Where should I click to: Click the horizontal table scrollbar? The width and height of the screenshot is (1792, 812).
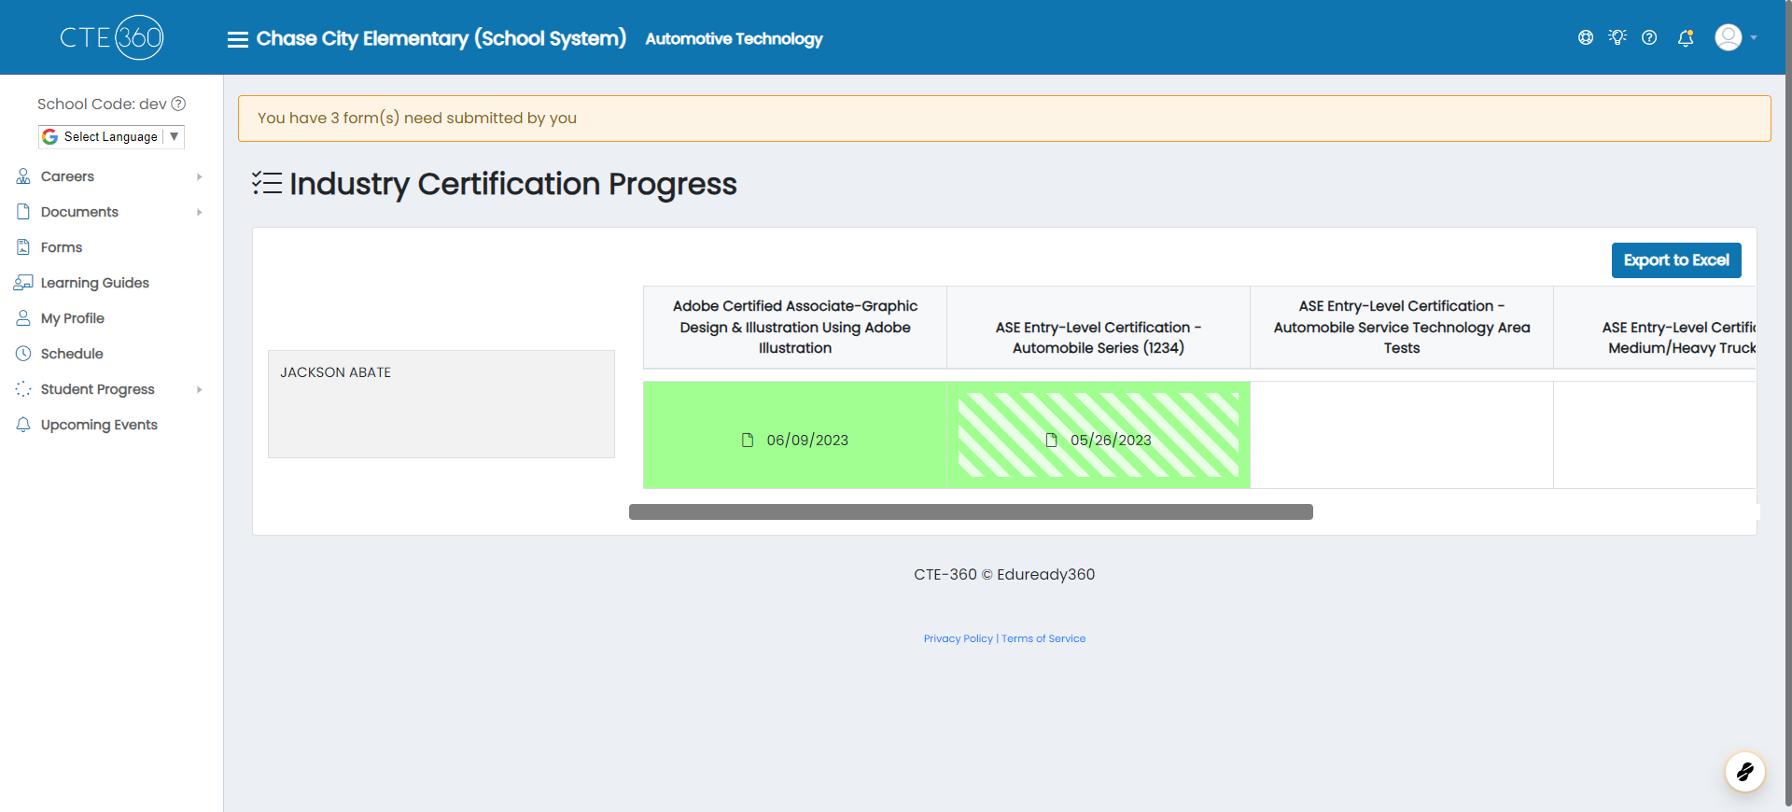pos(971,512)
